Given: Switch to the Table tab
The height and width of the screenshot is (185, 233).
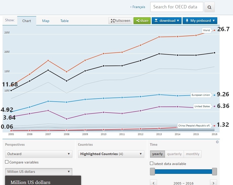Looking at the screenshot, I should tap(64, 21).
